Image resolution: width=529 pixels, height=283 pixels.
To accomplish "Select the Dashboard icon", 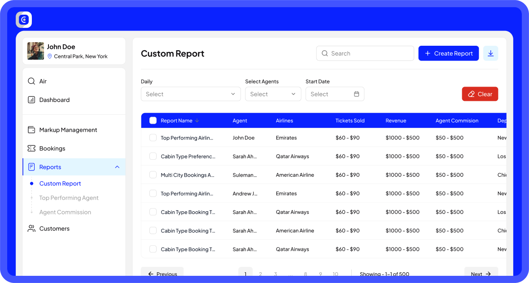I will [31, 100].
